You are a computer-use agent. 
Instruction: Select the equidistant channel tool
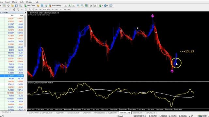coord(14,9)
